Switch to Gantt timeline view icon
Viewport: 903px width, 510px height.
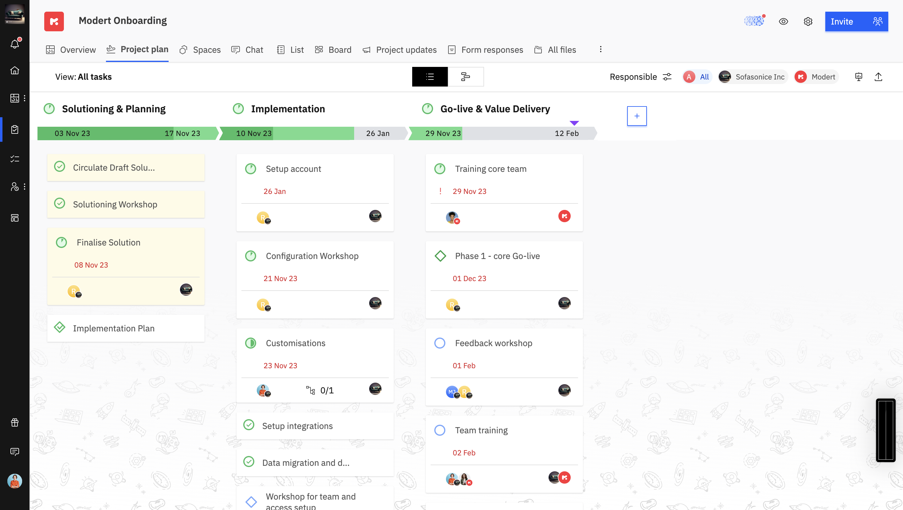[x=465, y=77]
